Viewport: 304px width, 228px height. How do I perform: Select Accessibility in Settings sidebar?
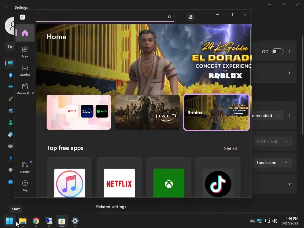(x=10, y=158)
